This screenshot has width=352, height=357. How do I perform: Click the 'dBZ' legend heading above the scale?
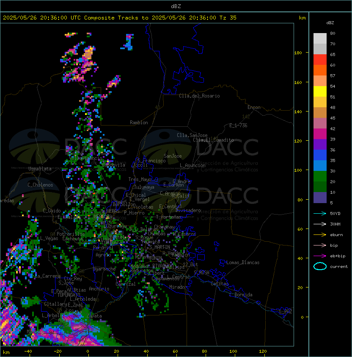[x=330, y=23]
